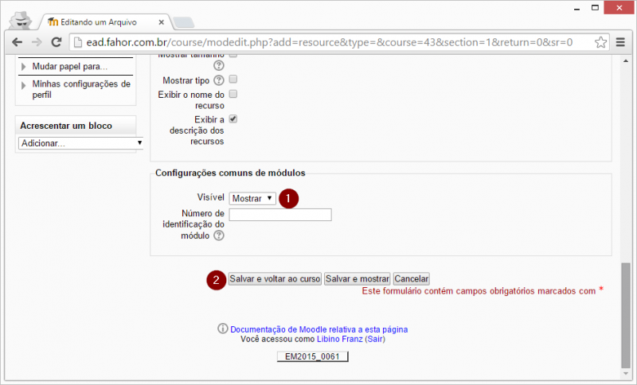This screenshot has width=637, height=385.
Task: Uncheck Exibir a descrição dos recursos
Action: [233, 119]
